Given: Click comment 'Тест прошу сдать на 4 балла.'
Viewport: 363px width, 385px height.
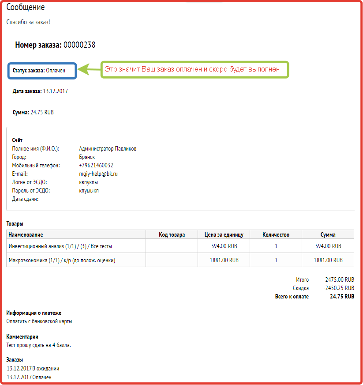Looking at the screenshot, I should (38, 345).
